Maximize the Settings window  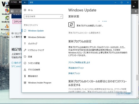(122, 2)
